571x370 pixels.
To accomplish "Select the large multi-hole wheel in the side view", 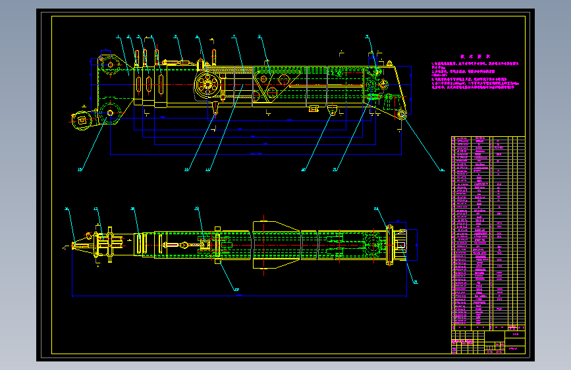I will pos(207,84).
